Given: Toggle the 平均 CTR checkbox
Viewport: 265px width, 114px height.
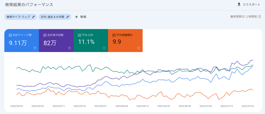Looking at the screenshot, I should click(79, 35).
